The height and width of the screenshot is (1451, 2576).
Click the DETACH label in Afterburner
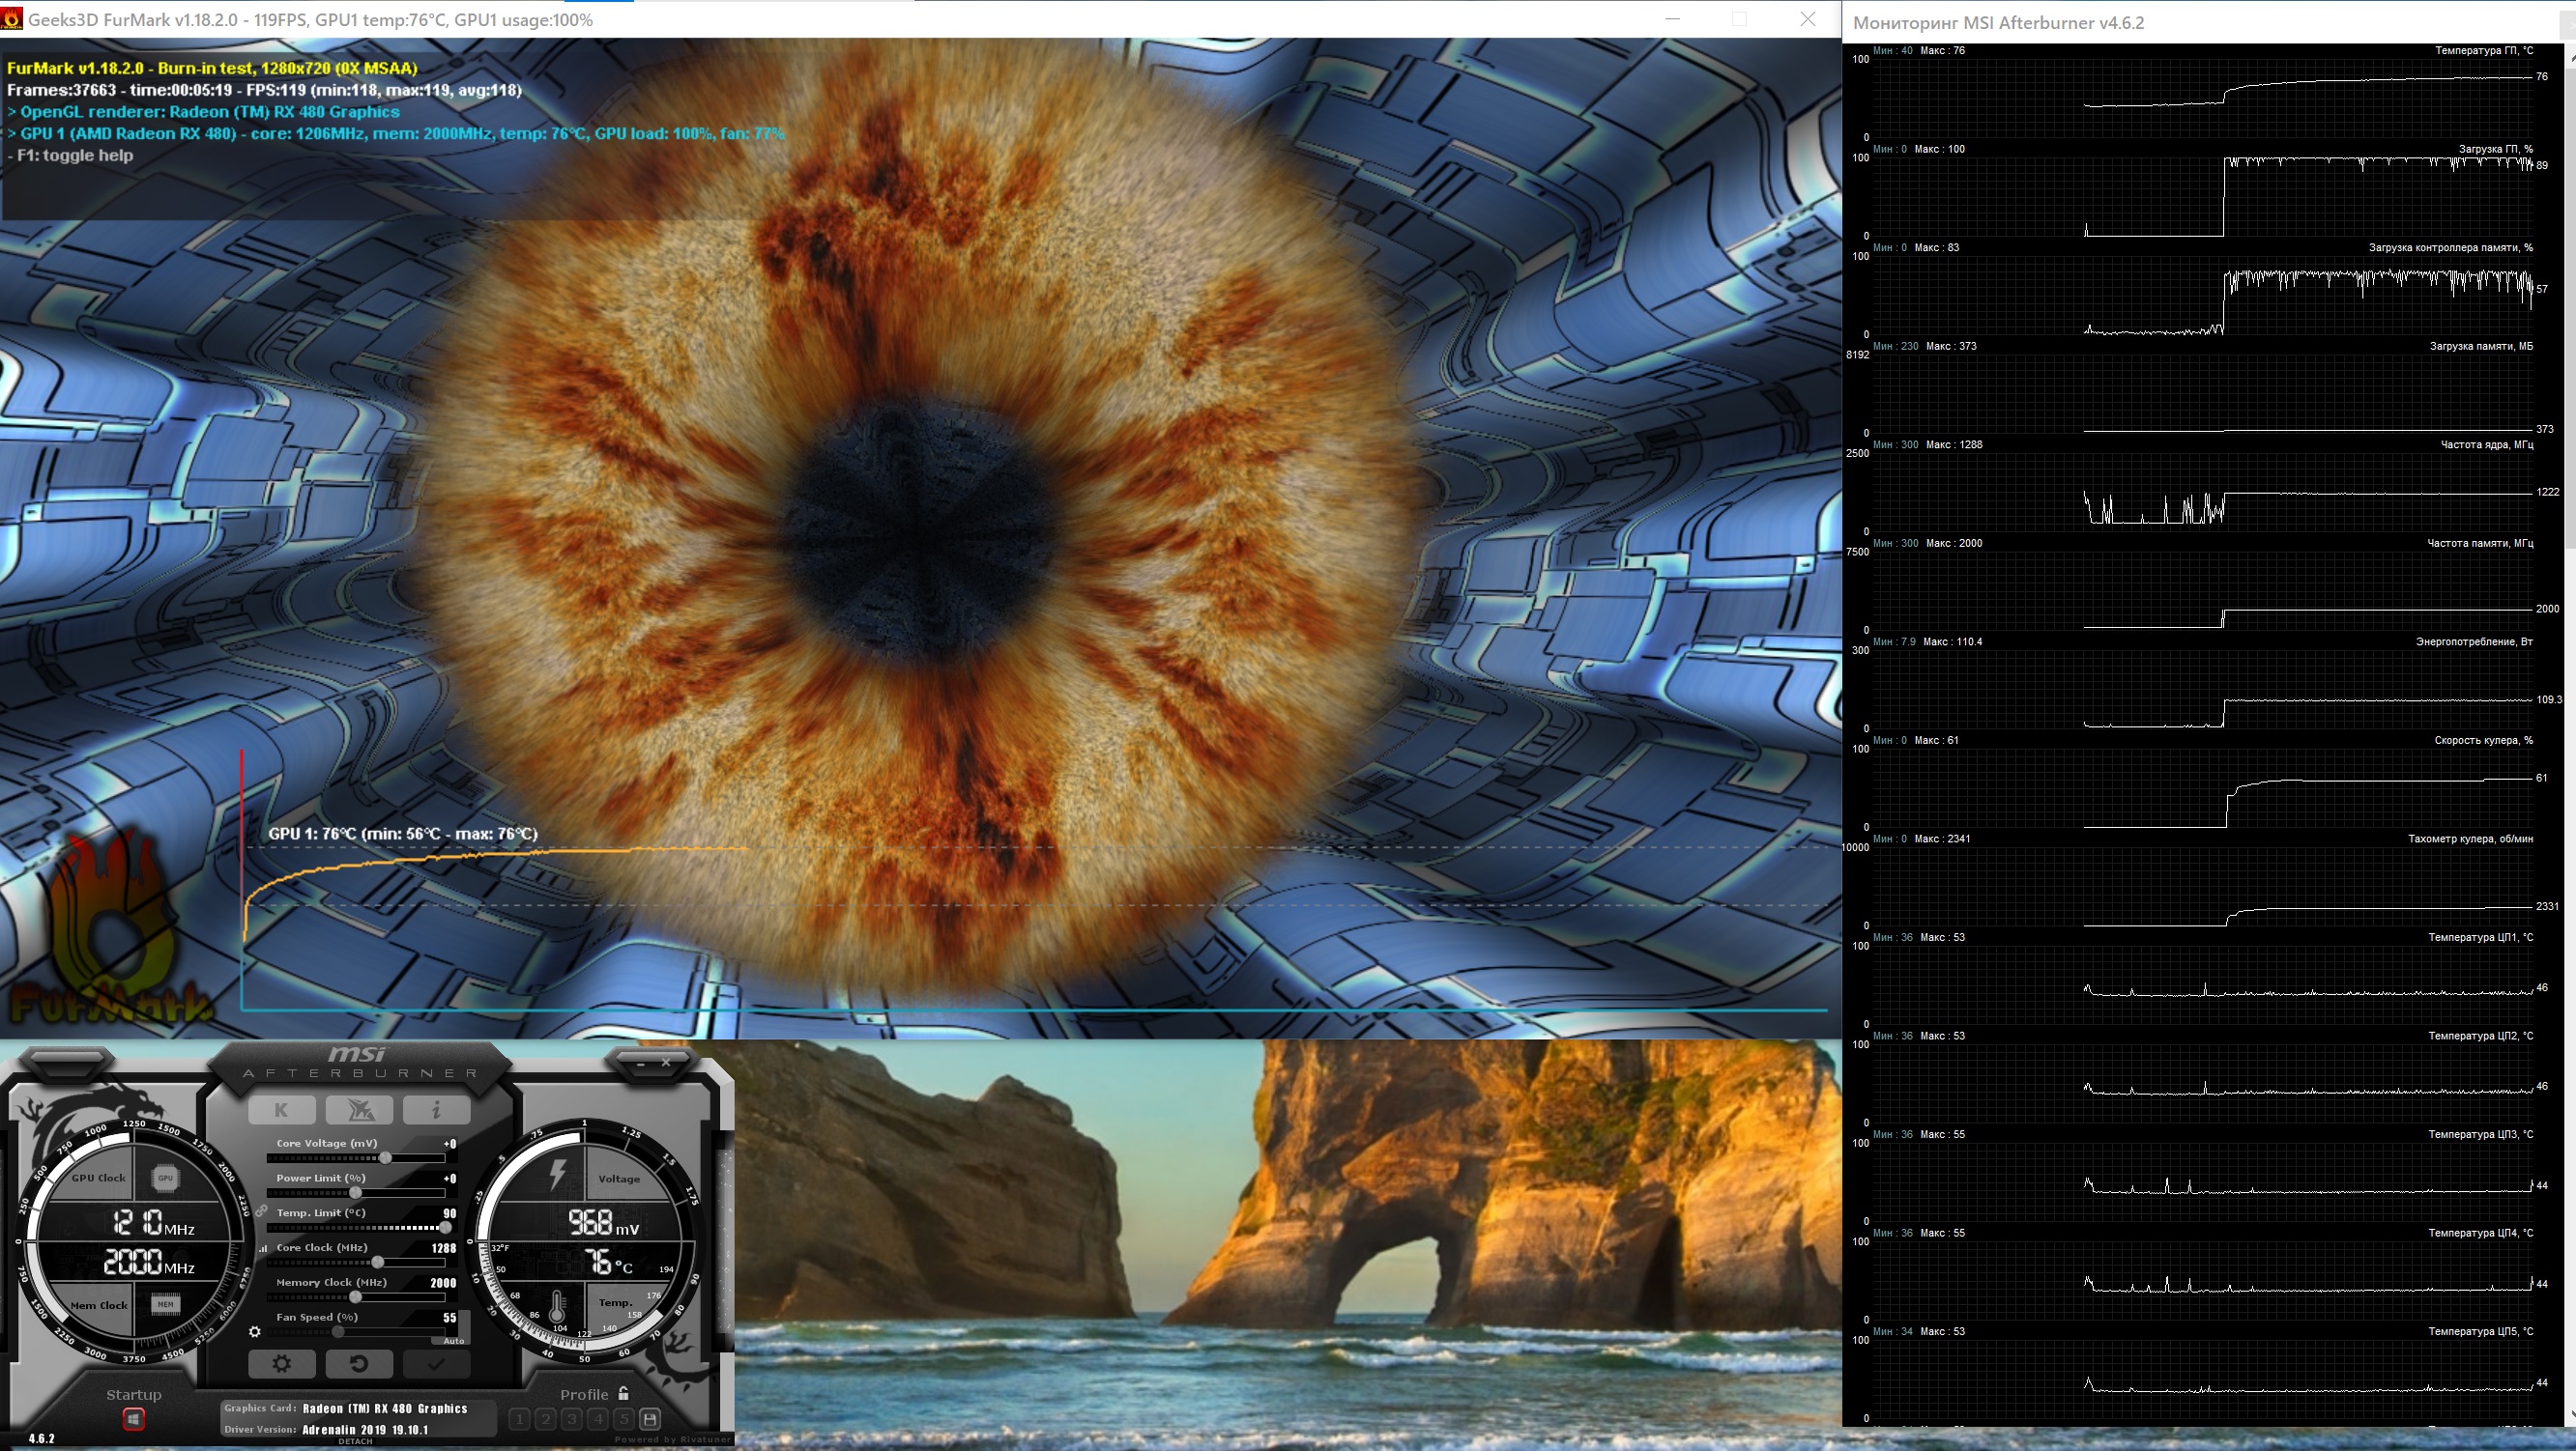pyautogui.click(x=355, y=1441)
